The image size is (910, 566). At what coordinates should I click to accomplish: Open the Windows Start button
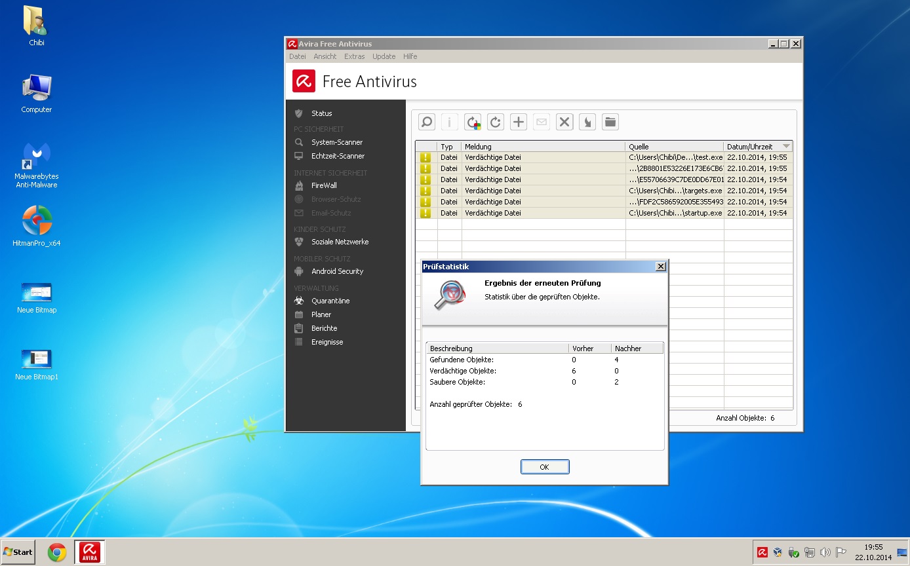coord(18,552)
